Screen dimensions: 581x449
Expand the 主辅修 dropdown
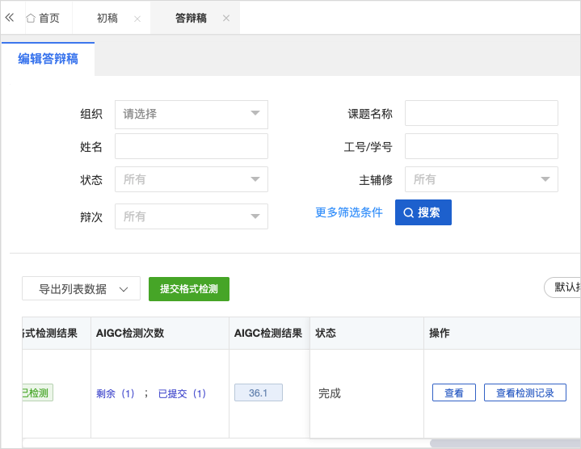pyautogui.click(x=482, y=179)
